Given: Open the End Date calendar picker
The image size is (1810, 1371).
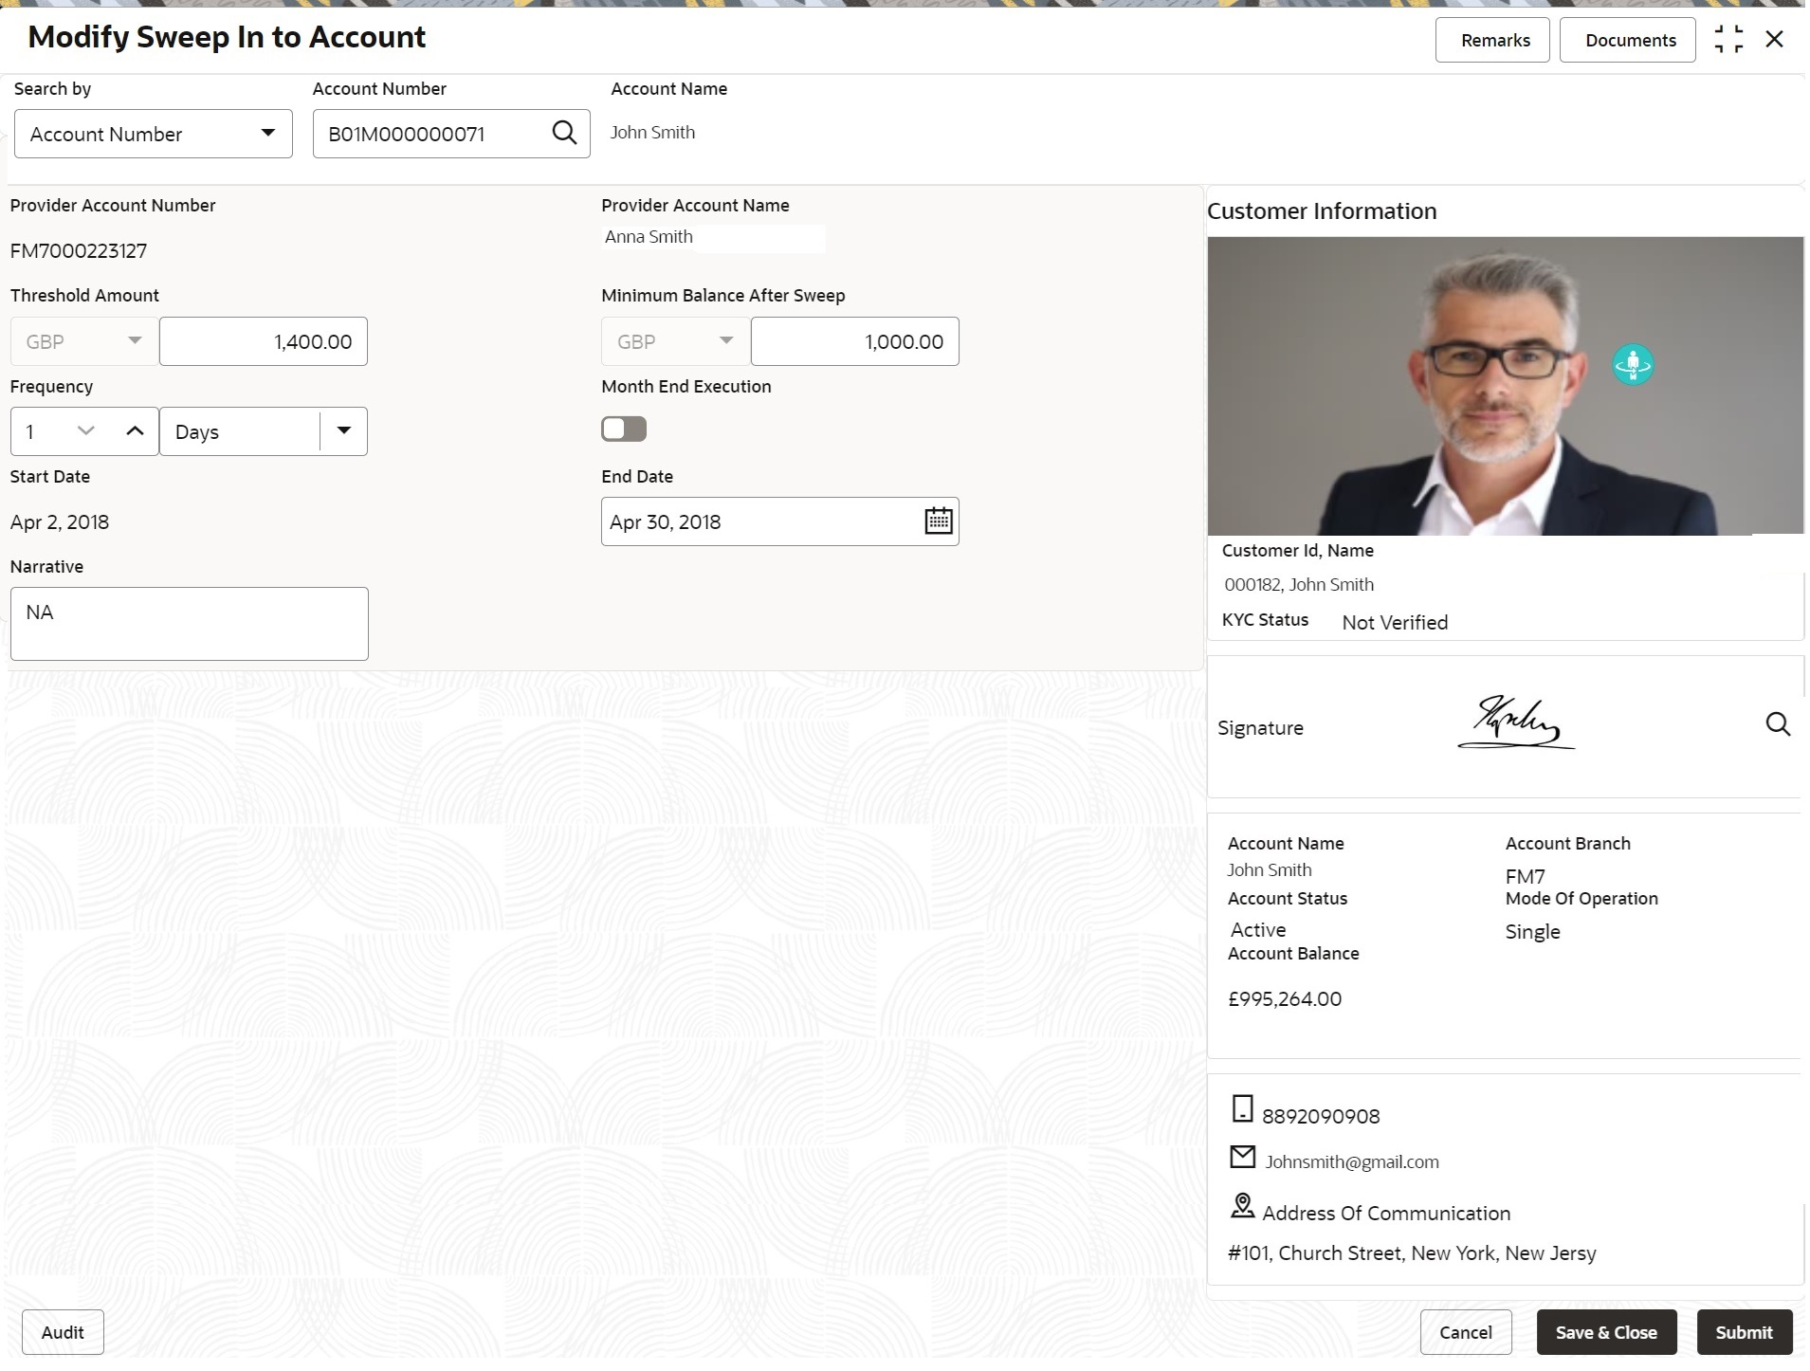Looking at the screenshot, I should (938, 521).
